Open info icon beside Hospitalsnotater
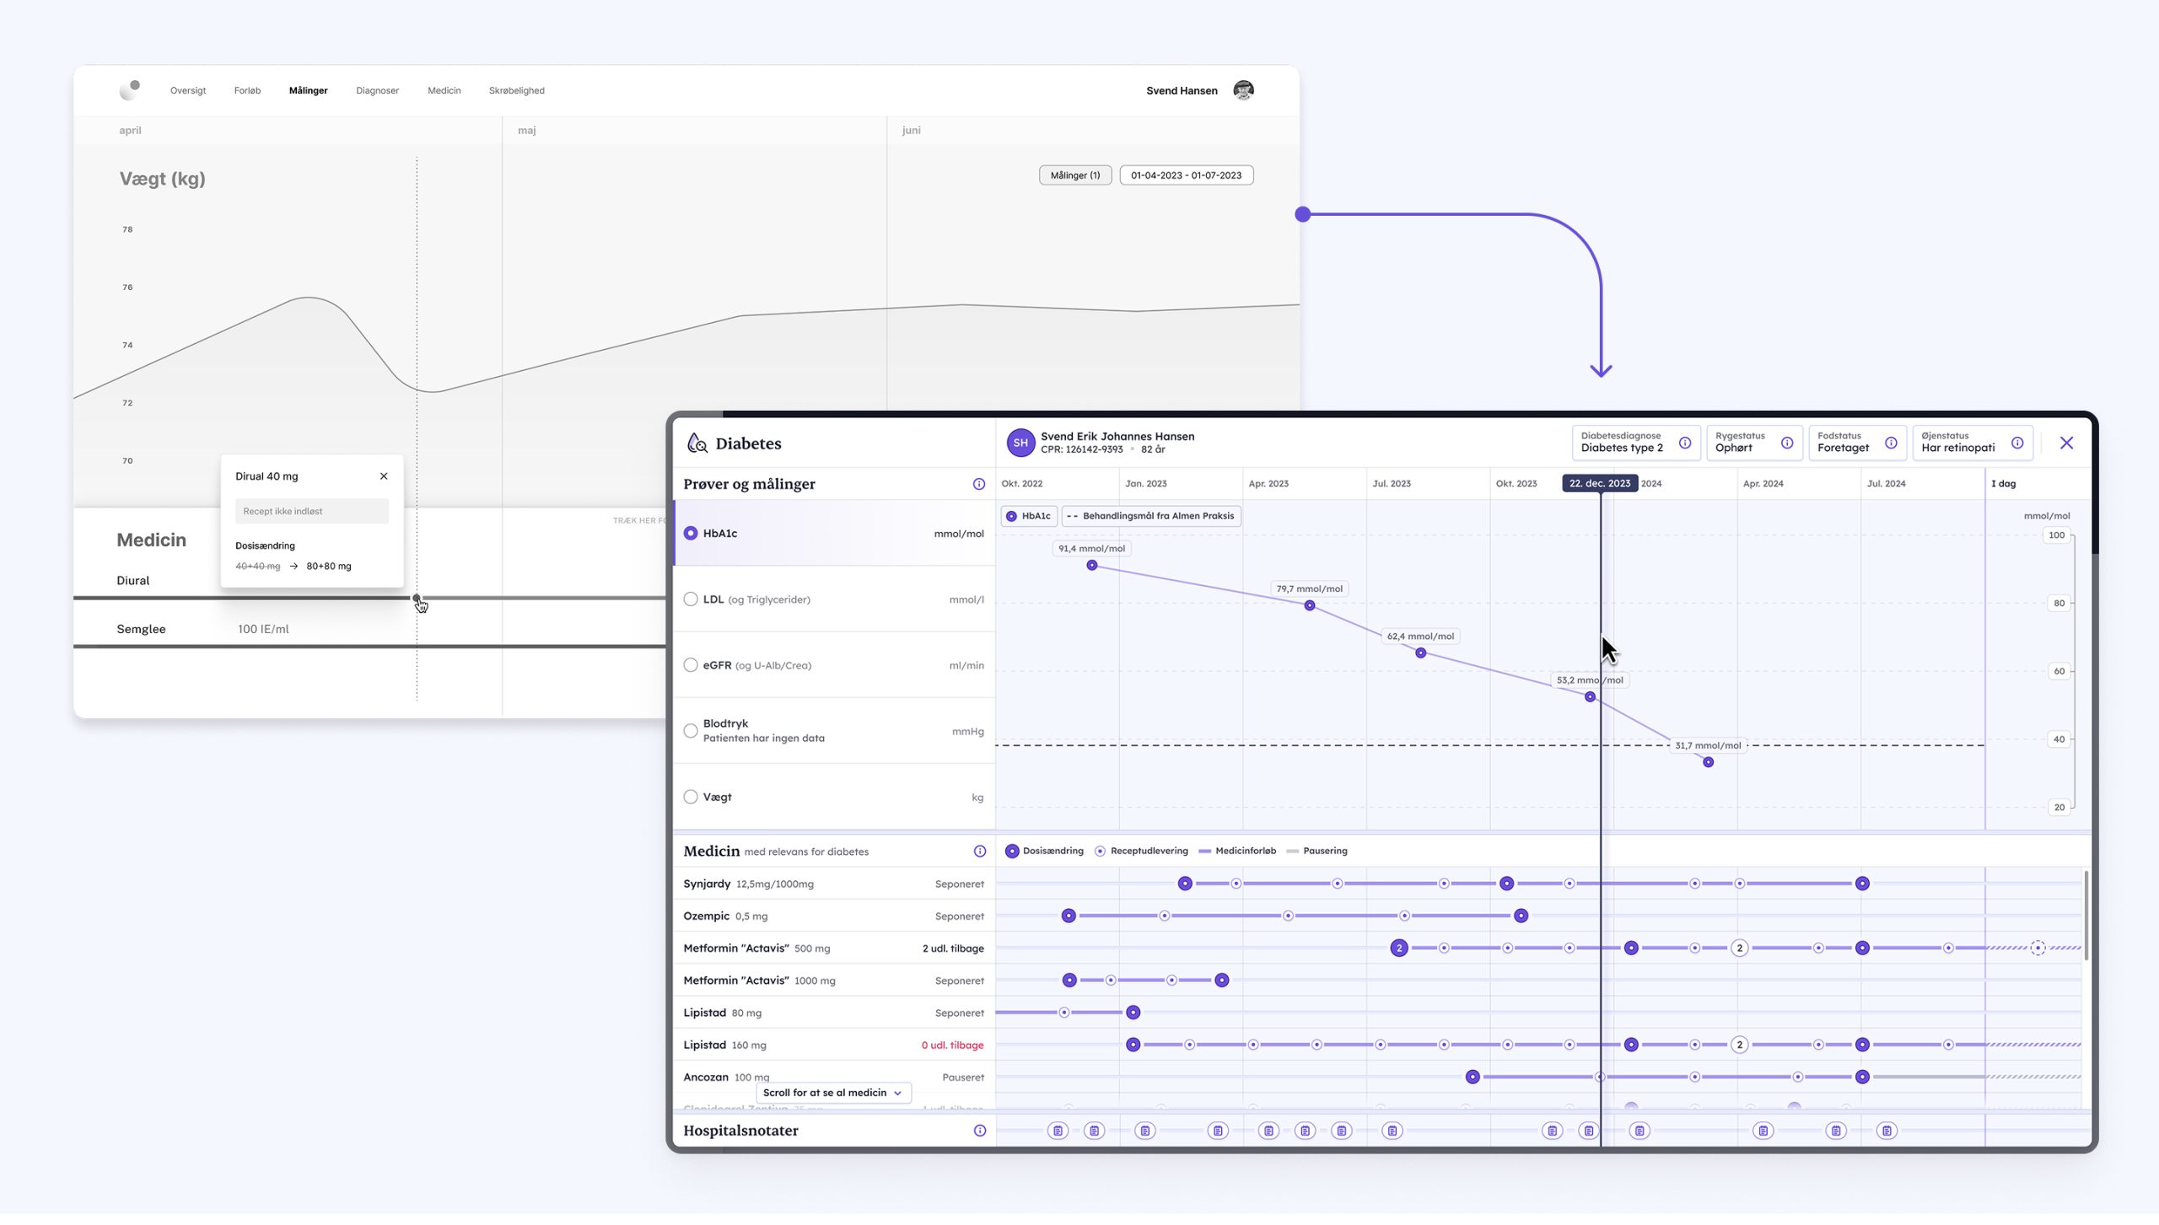This screenshot has width=2159, height=1225. tap(979, 1131)
